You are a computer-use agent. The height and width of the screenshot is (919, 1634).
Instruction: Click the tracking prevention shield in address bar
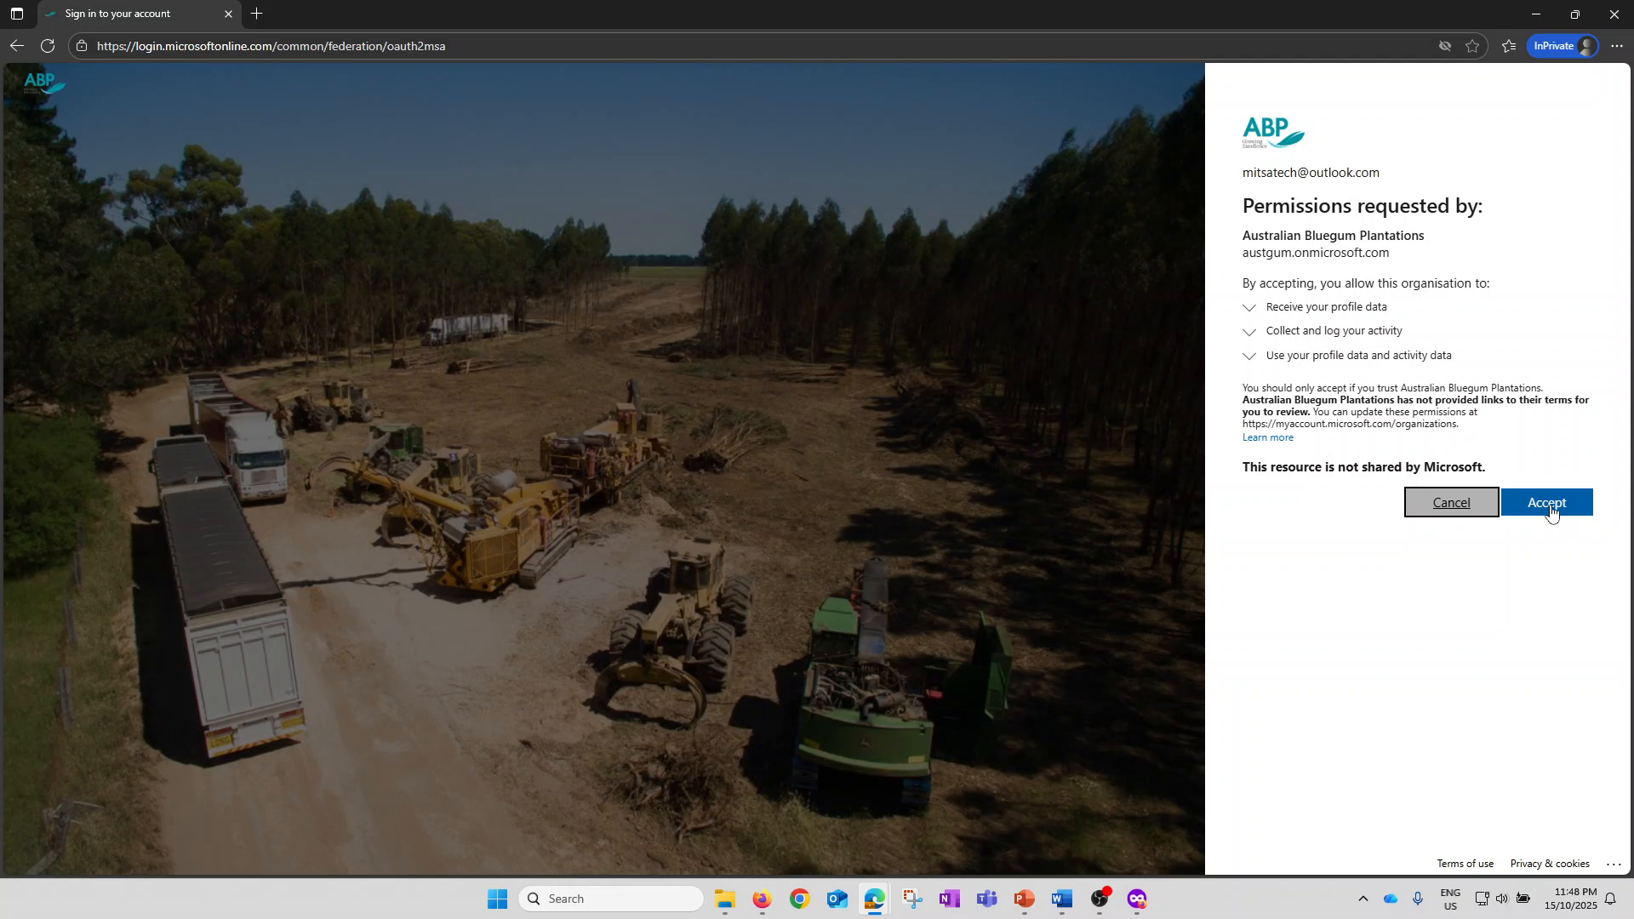point(1445,45)
